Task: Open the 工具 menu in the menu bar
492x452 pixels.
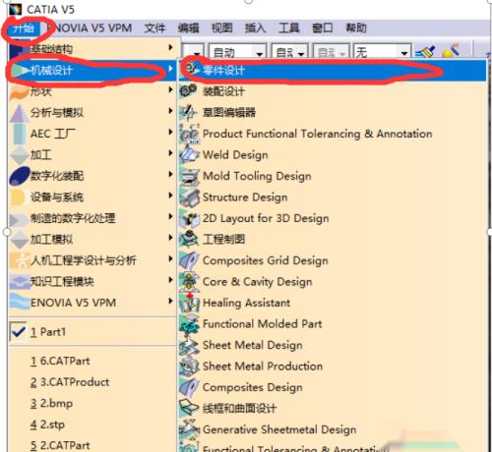Action: pyautogui.click(x=288, y=28)
